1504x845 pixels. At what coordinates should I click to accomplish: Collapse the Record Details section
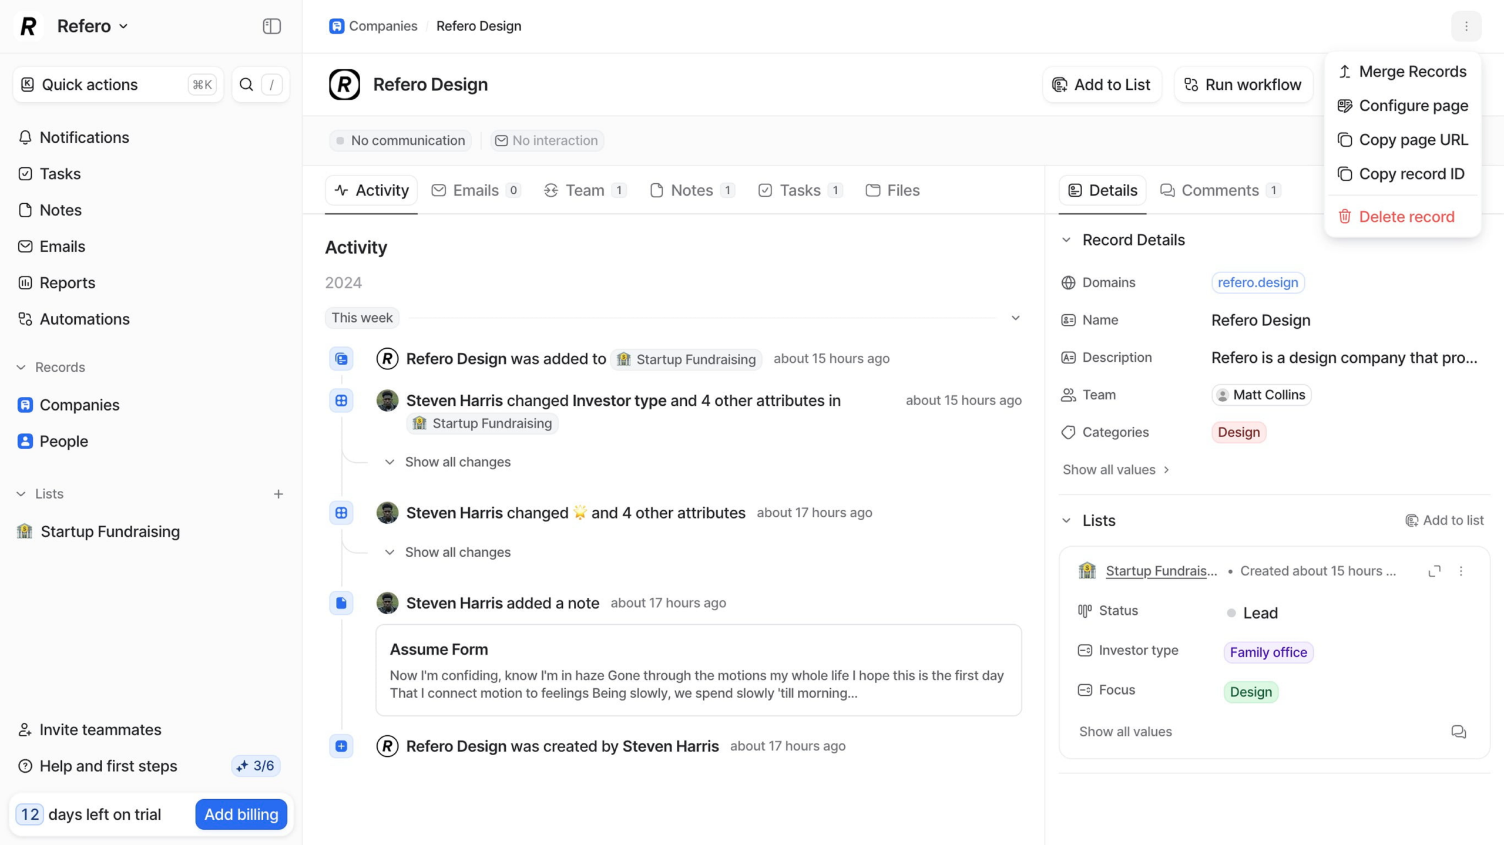tap(1066, 240)
